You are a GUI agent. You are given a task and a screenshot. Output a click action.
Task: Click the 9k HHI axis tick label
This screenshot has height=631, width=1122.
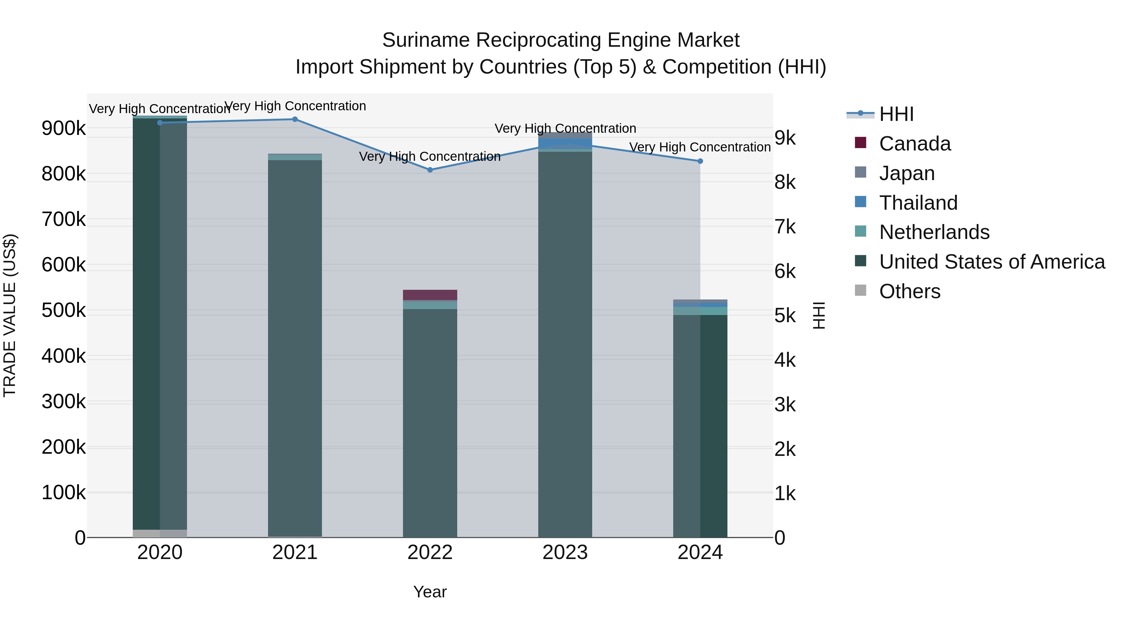coord(785,138)
